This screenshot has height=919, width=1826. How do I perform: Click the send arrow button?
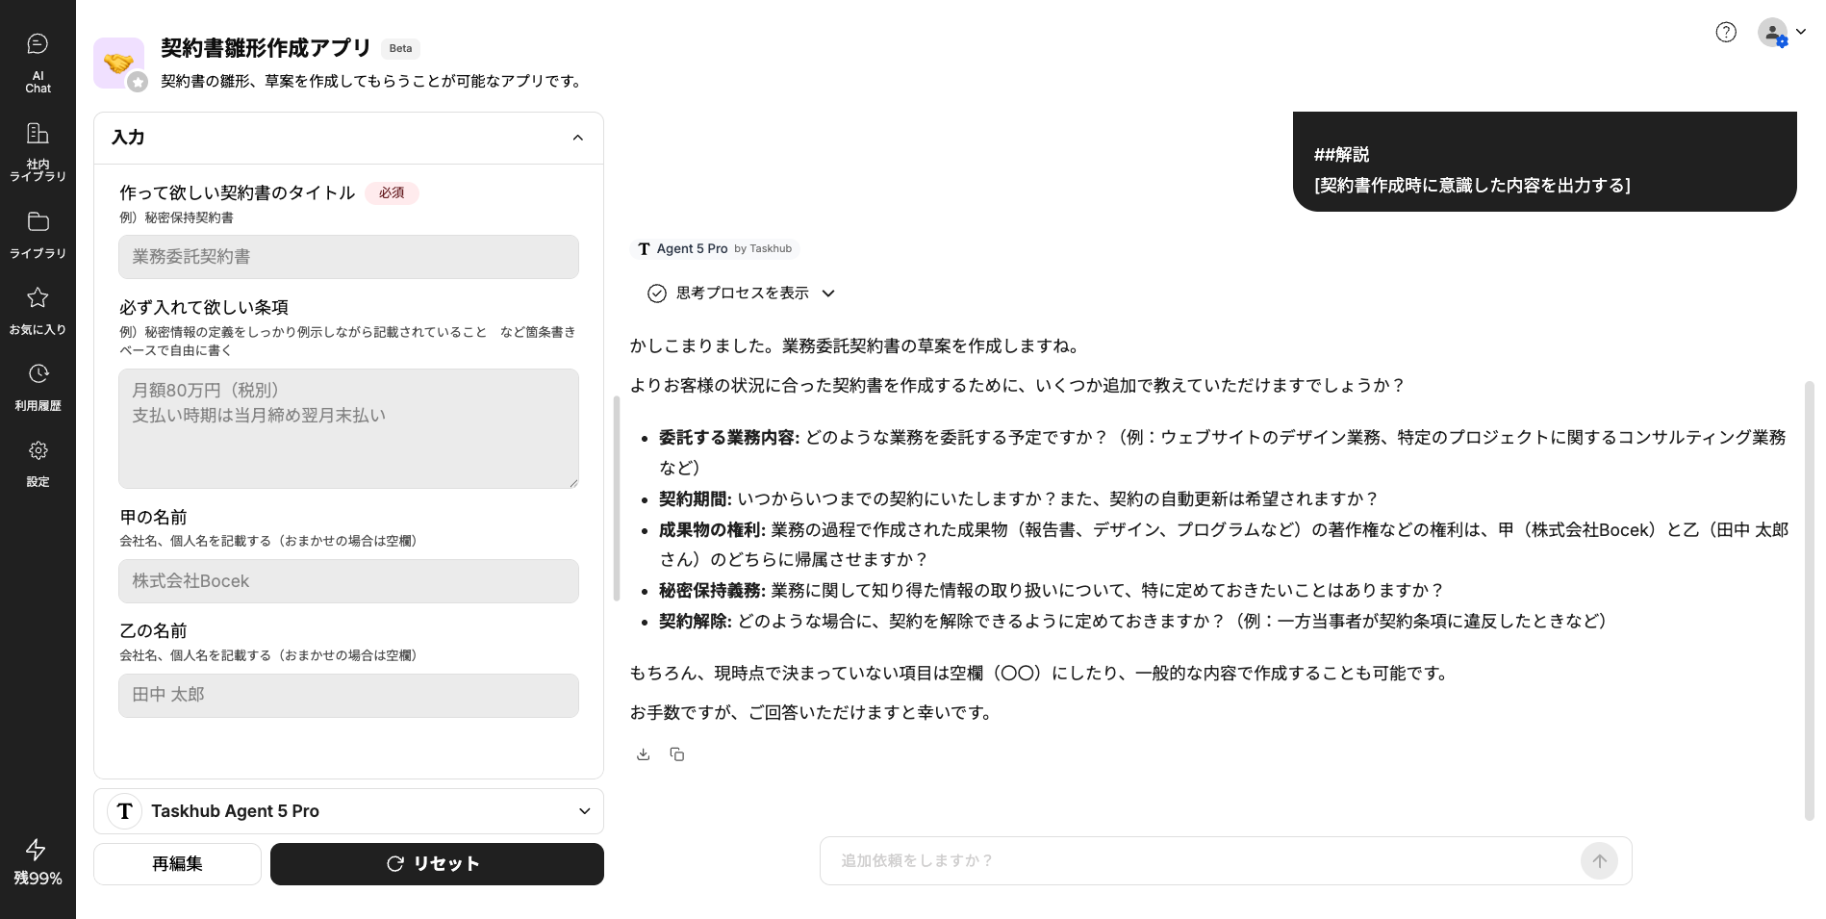click(1599, 861)
